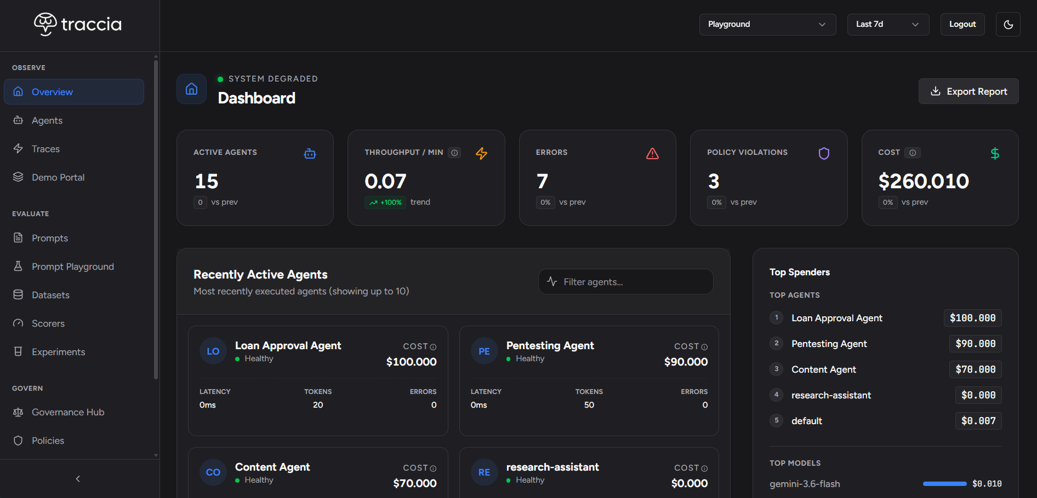Click the LO avatar of Loan Approval Agent
This screenshot has height=498, width=1037.
click(x=213, y=351)
